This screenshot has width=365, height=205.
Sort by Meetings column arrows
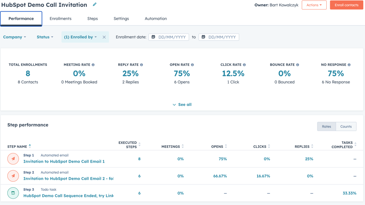[x=183, y=146]
